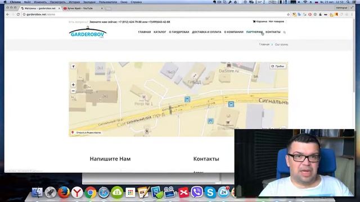Open the shopping cart (Корзина) link

(268, 21)
